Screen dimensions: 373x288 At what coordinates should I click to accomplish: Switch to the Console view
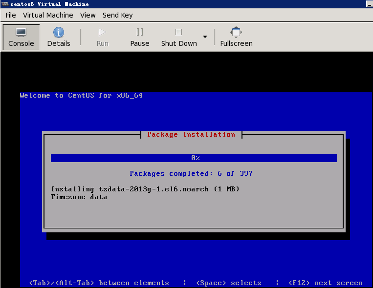click(x=21, y=37)
